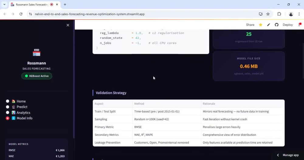Click the tab recording indicator icon
The image size is (304, 160).
(52, 5)
